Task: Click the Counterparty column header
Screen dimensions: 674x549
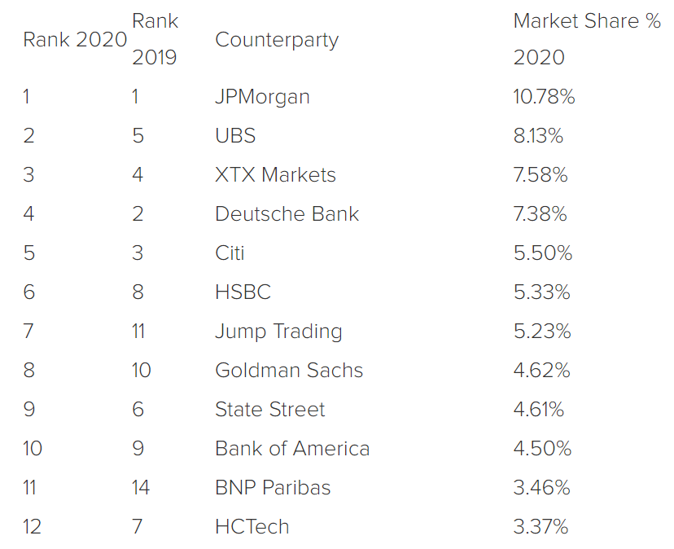Action: coord(277,40)
